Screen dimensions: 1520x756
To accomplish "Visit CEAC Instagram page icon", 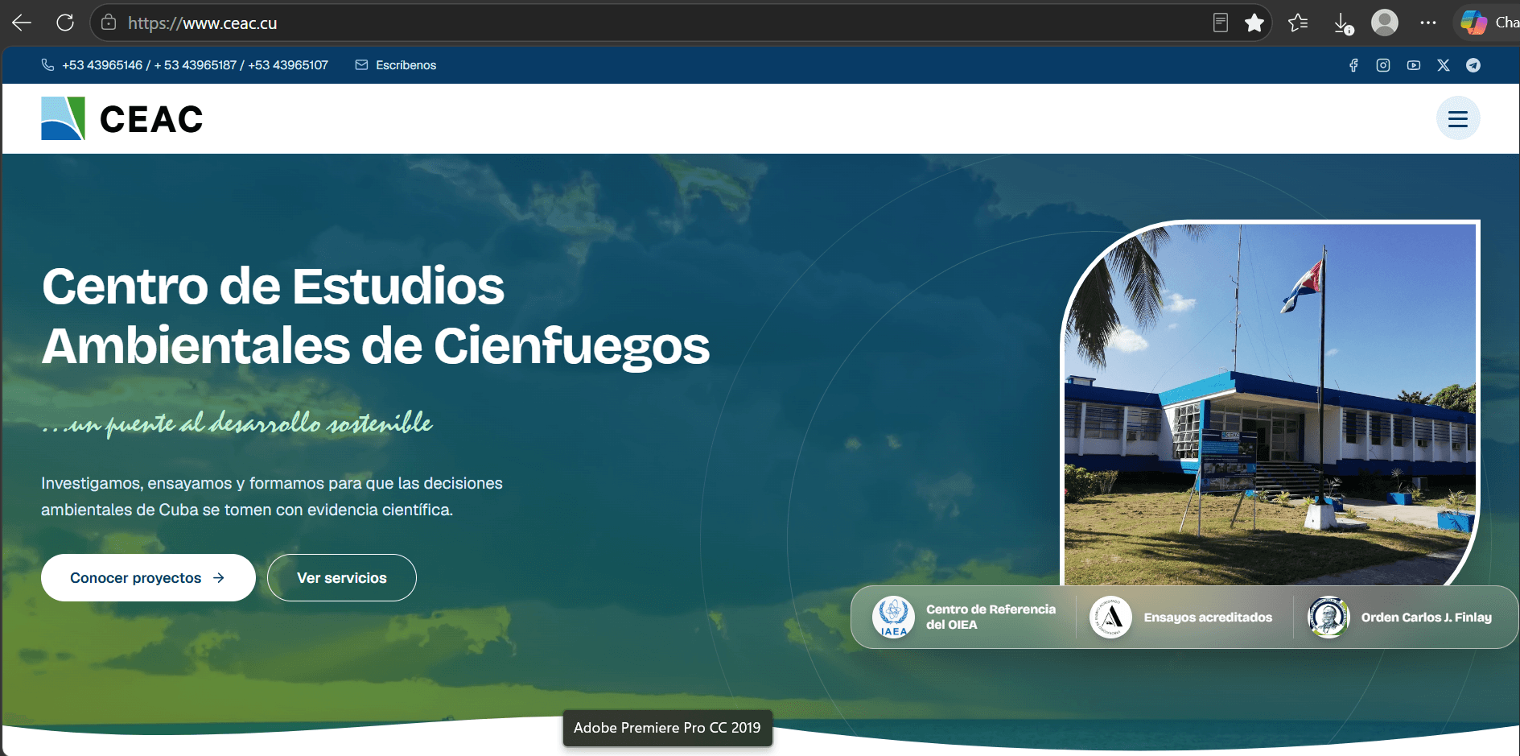I will (1383, 65).
